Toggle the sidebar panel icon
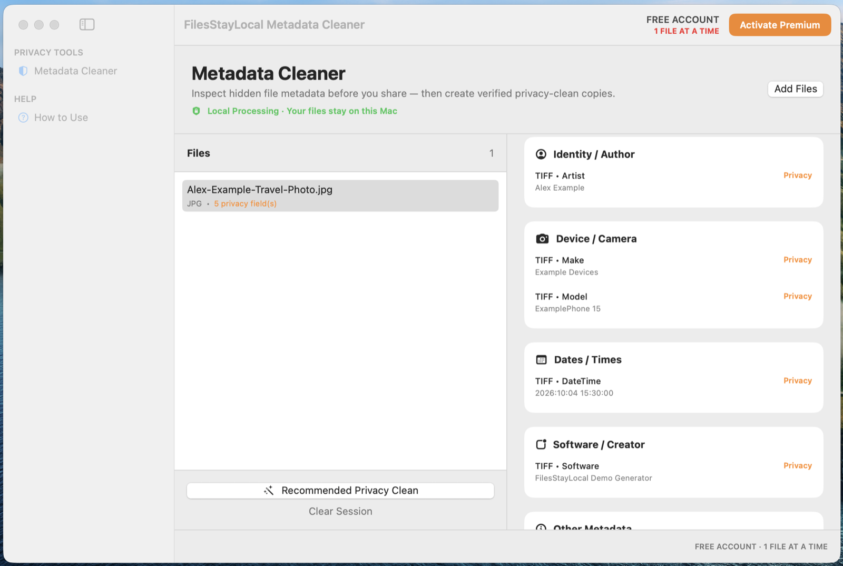The image size is (843, 566). (87, 24)
